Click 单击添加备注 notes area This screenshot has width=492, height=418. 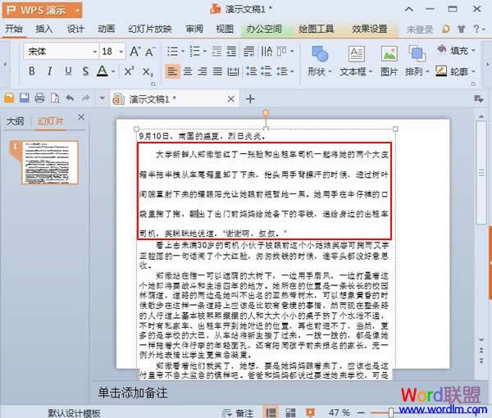(x=133, y=393)
